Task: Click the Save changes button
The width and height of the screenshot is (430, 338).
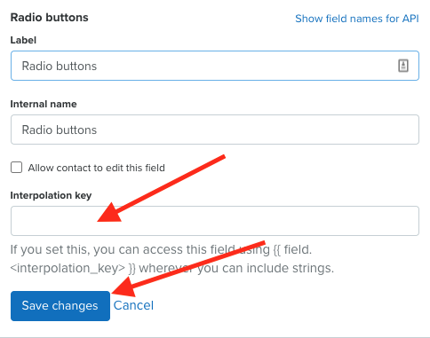Action: 60,306
